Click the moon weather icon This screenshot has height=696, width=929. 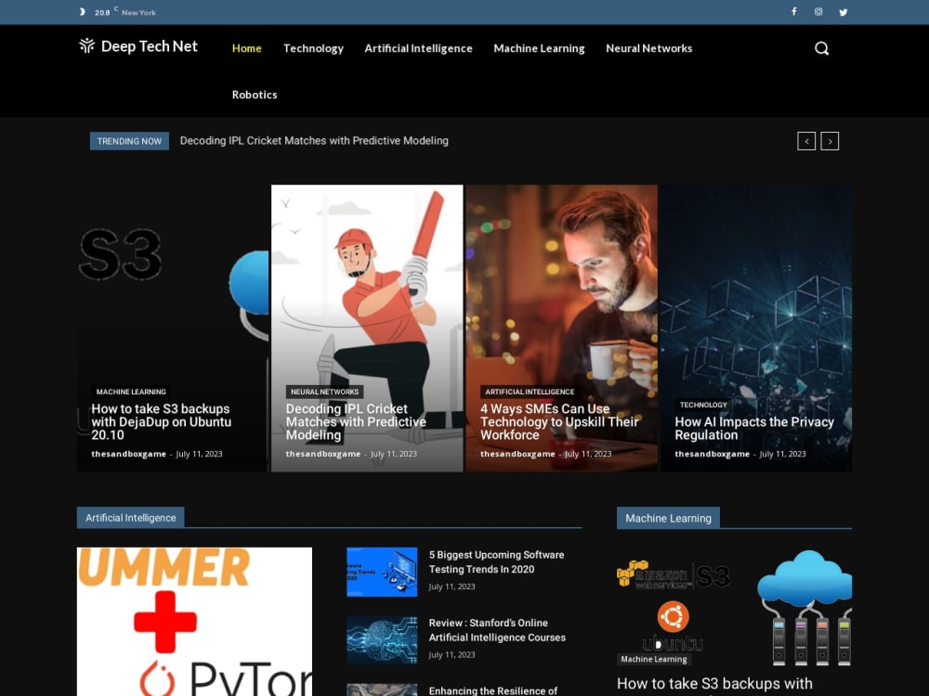(x=83, y=12)
